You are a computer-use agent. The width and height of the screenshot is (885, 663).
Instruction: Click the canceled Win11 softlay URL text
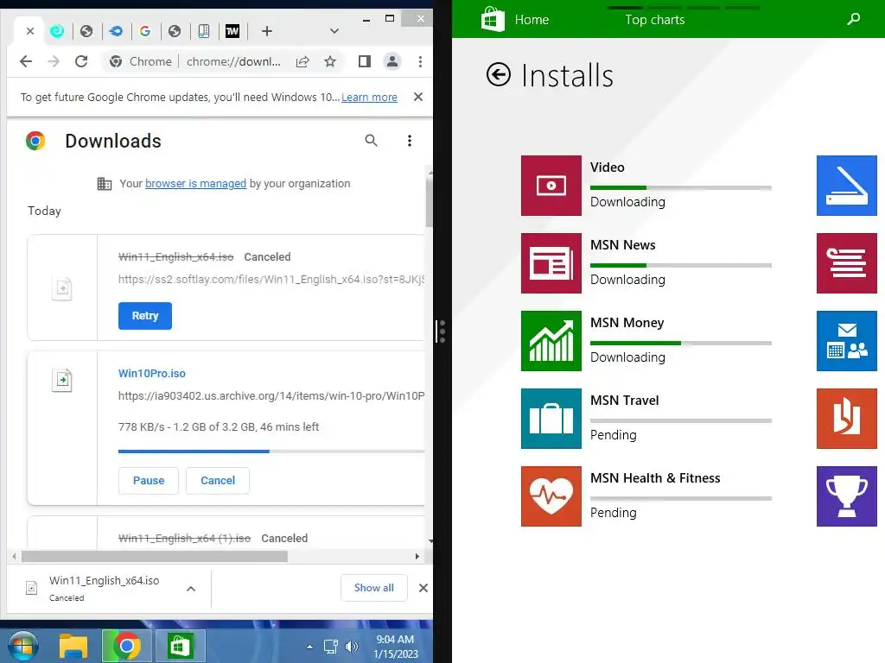click(271, 279)
